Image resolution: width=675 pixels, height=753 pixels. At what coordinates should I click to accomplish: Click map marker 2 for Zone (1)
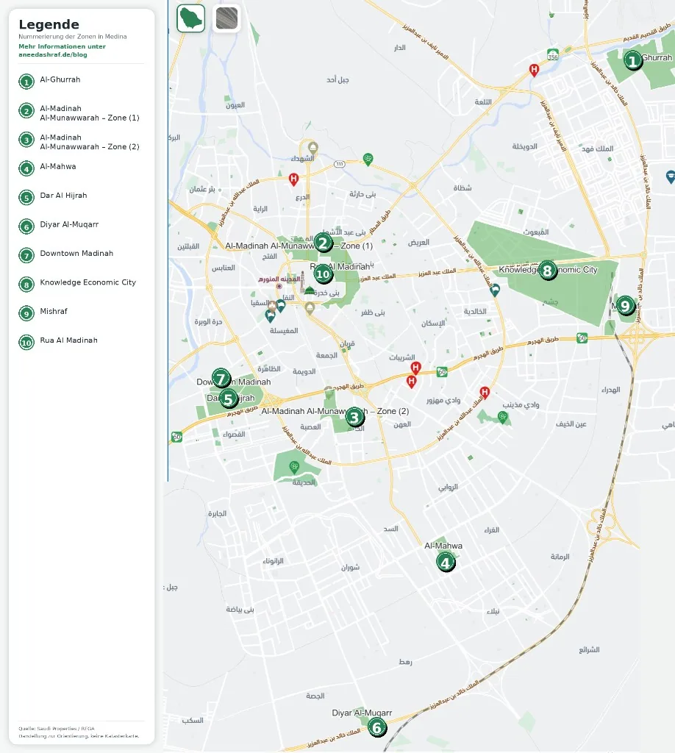(x=323, y=243)
